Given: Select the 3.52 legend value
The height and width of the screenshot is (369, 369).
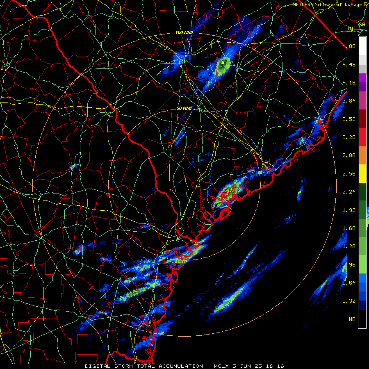Looking at the screenshot, I should pyautogui.click(x=349, y=119).
